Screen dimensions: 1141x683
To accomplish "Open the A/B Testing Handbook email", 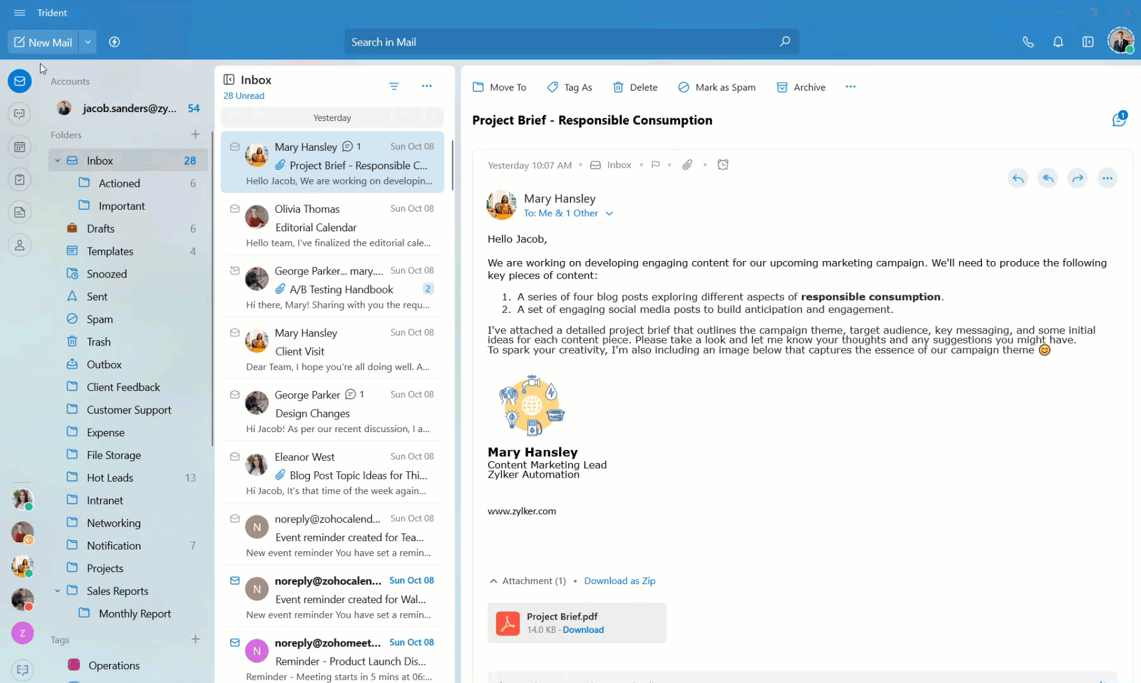I will [332, 288].
